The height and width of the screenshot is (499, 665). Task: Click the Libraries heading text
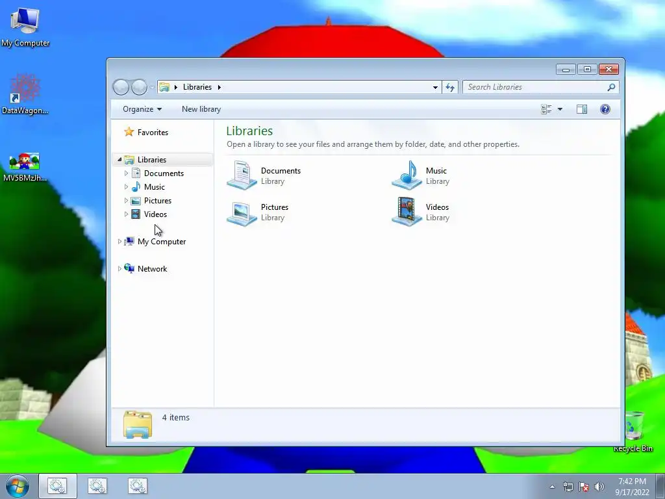(249, 131)
